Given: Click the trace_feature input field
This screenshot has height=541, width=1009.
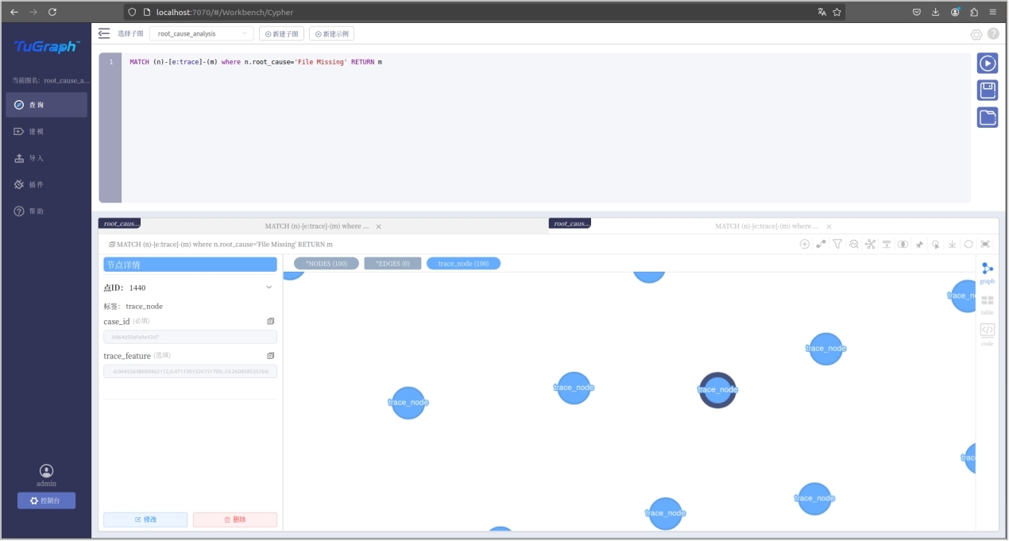Looking at the screenshot, I should [x=190, y=371].
